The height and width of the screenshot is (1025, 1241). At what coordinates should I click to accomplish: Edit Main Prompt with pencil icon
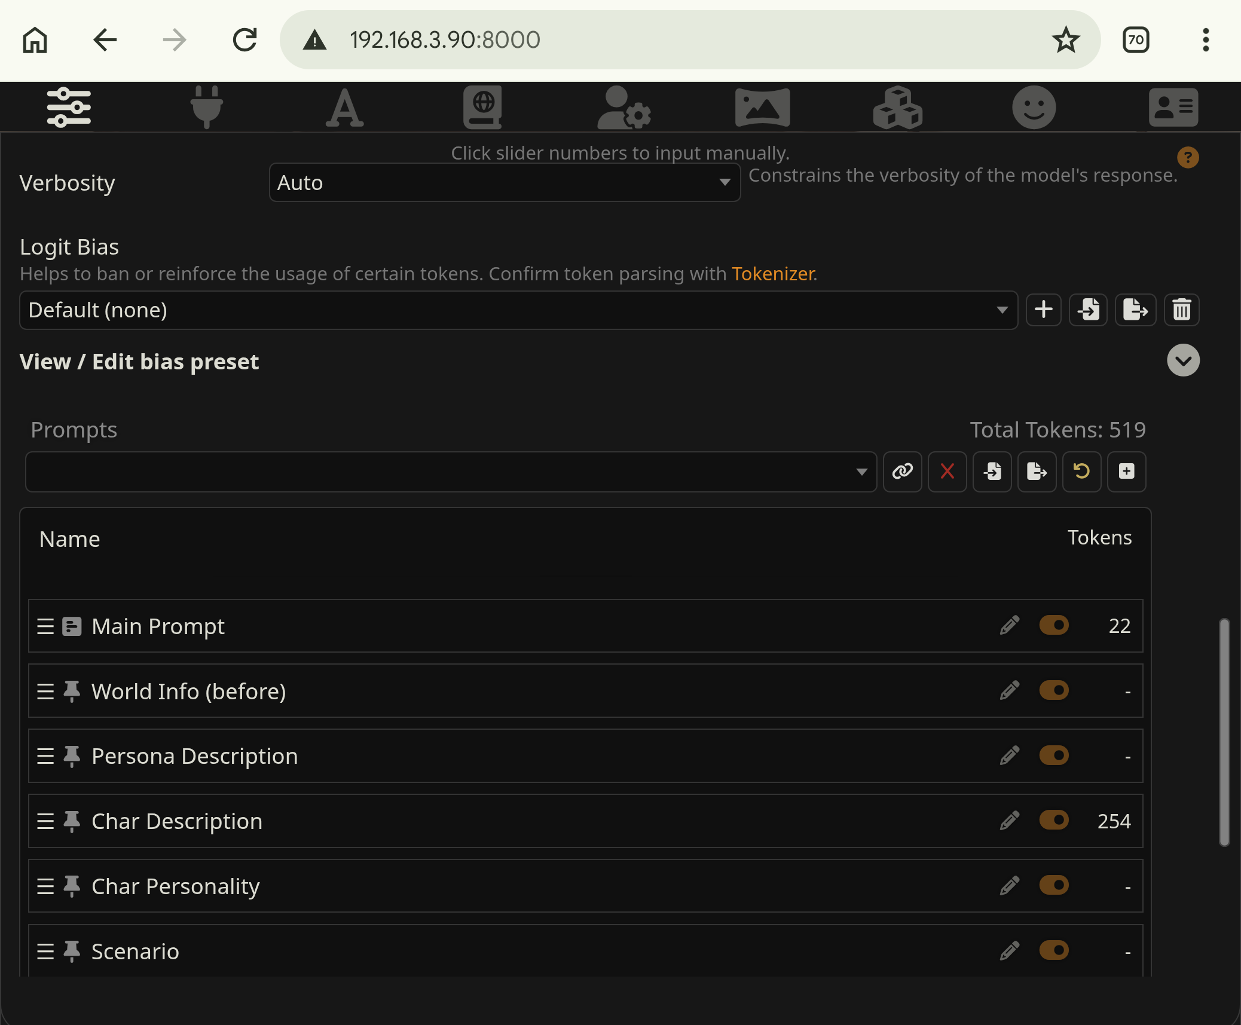click(1009, 626)
